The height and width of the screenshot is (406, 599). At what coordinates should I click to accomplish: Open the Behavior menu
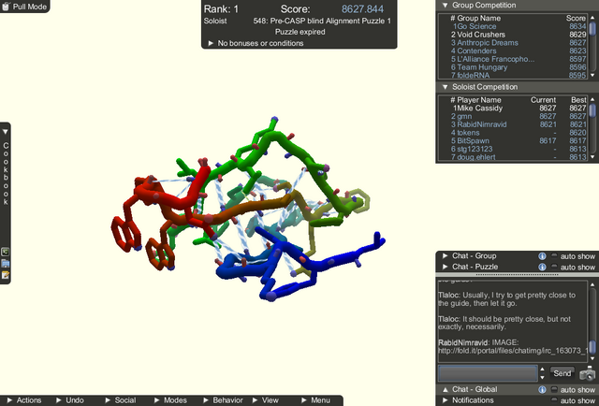223,399
